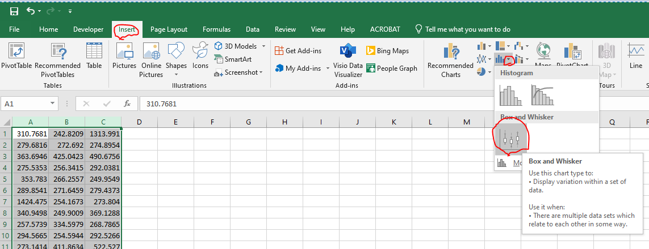Insert People Graph add-in
The width and height of the screenshot is (649, 249).
(x=392, y=68)
